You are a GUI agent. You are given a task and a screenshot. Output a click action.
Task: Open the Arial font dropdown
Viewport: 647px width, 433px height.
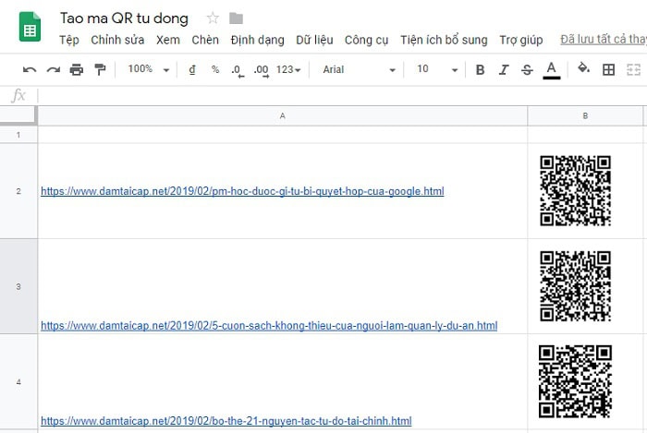(359, 69)
